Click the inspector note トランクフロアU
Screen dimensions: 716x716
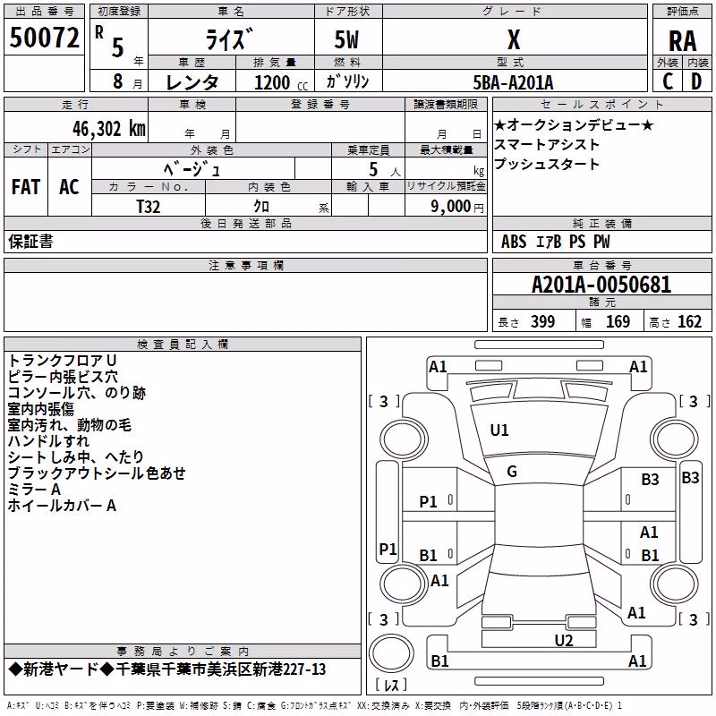tap(62, 361)
